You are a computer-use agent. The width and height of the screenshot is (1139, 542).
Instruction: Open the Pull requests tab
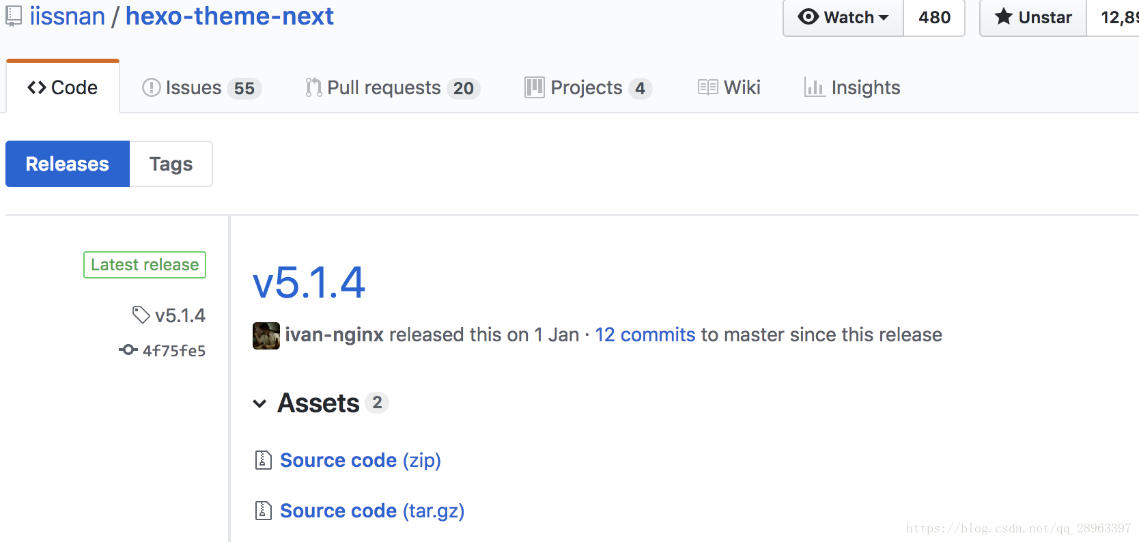tap(393, 88)
